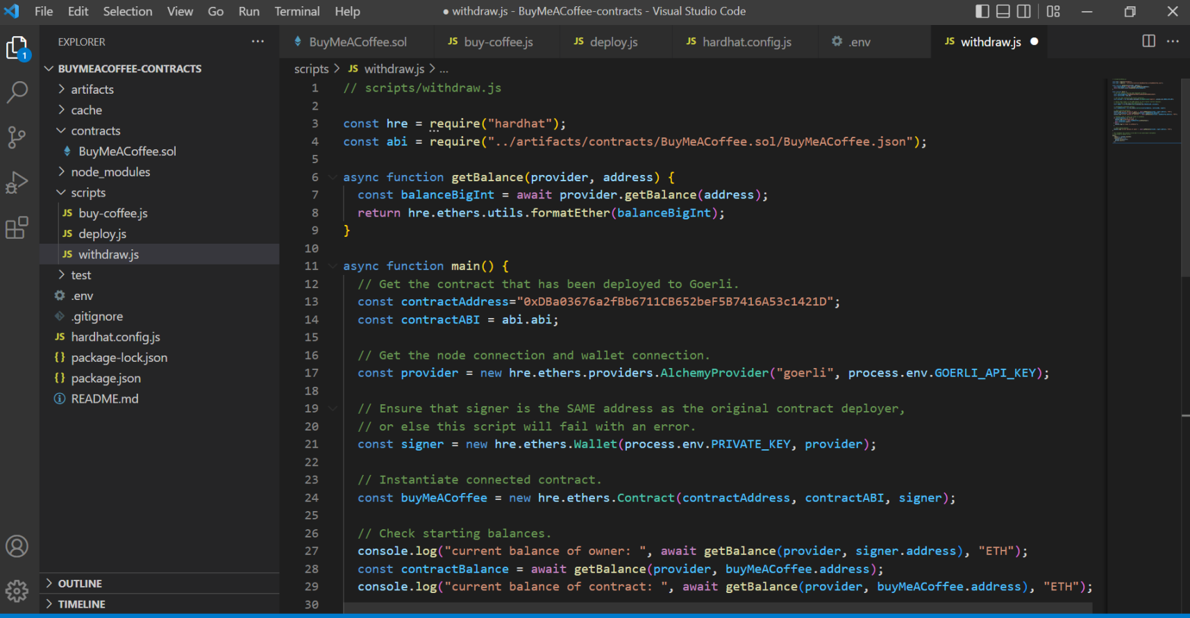Collapse the scripts folder

[x=88, y=193]
